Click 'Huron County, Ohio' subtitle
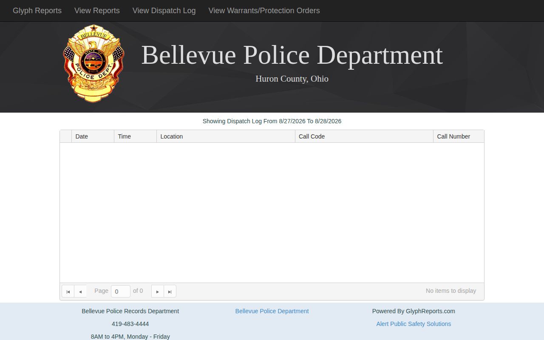The height and width of the screenshot is (340, 544). pos(292,79)
